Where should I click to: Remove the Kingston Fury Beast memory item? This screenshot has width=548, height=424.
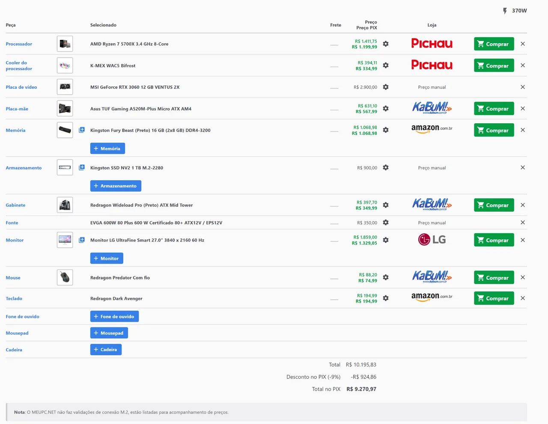[x=523, y=130]
